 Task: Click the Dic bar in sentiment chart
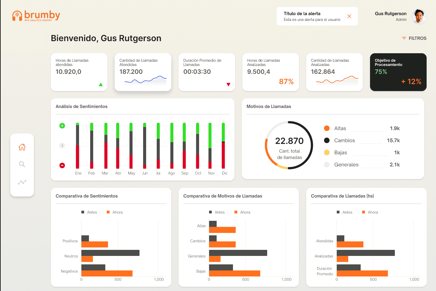point(223,145)
